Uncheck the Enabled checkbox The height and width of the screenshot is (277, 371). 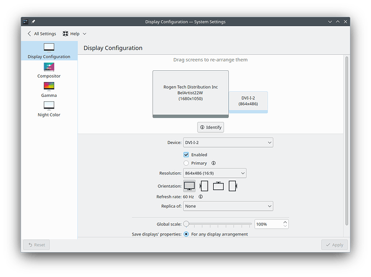click(x=187, y=155)
